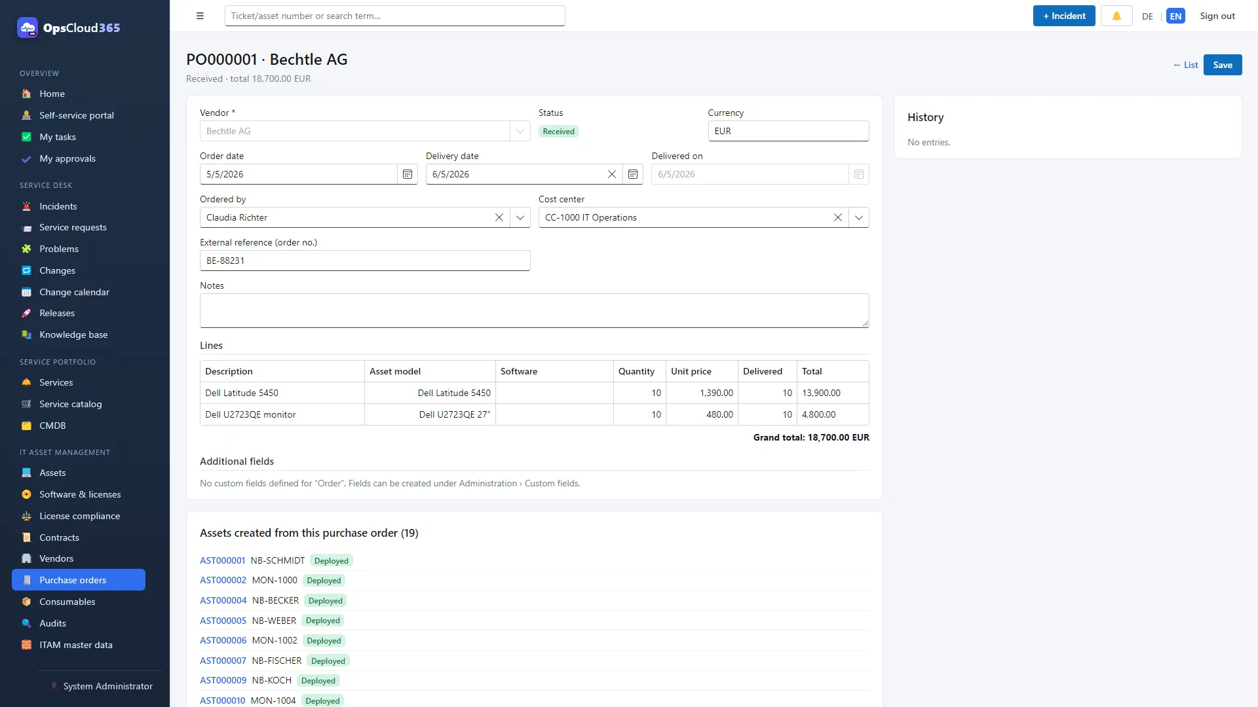Click the Incidents siren icon
1258x707 pixels.
(26, 206)
